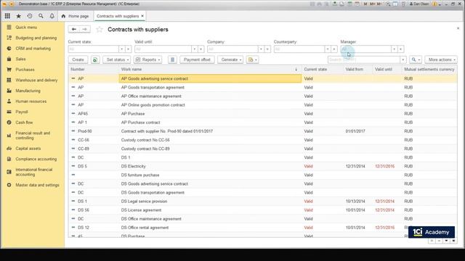Expand the search field history arrow

pyautogui.click(x=403, y=59)
